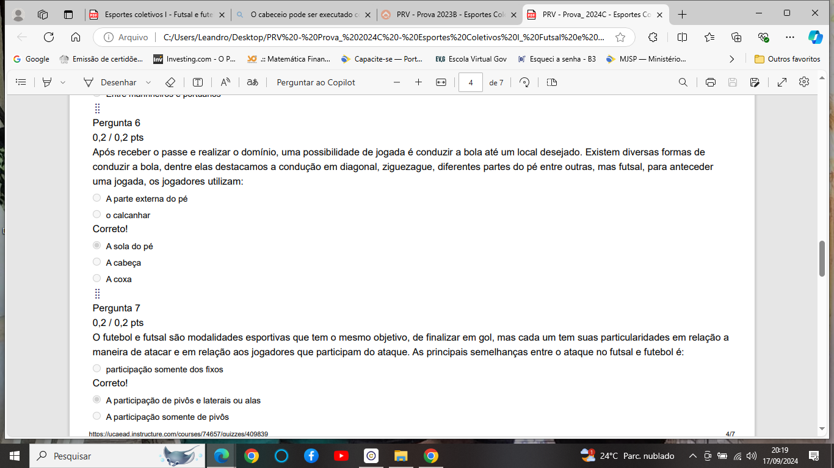This screenshot has width=834, height=468.
Task: Expand highlight color options arrow
Action: [x=63, y=82]
